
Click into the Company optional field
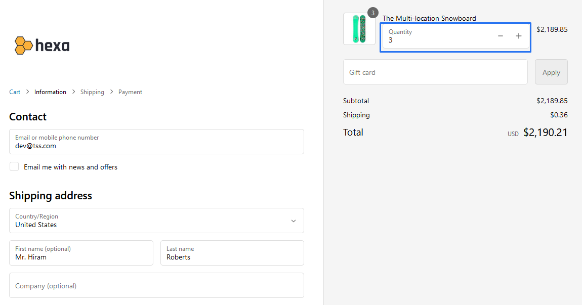[156, 286]
